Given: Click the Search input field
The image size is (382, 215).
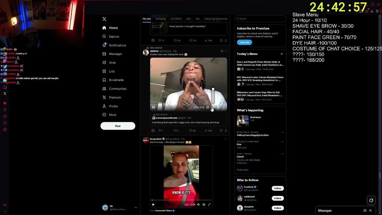Looking at the screenshot, I should coord(260,19).
